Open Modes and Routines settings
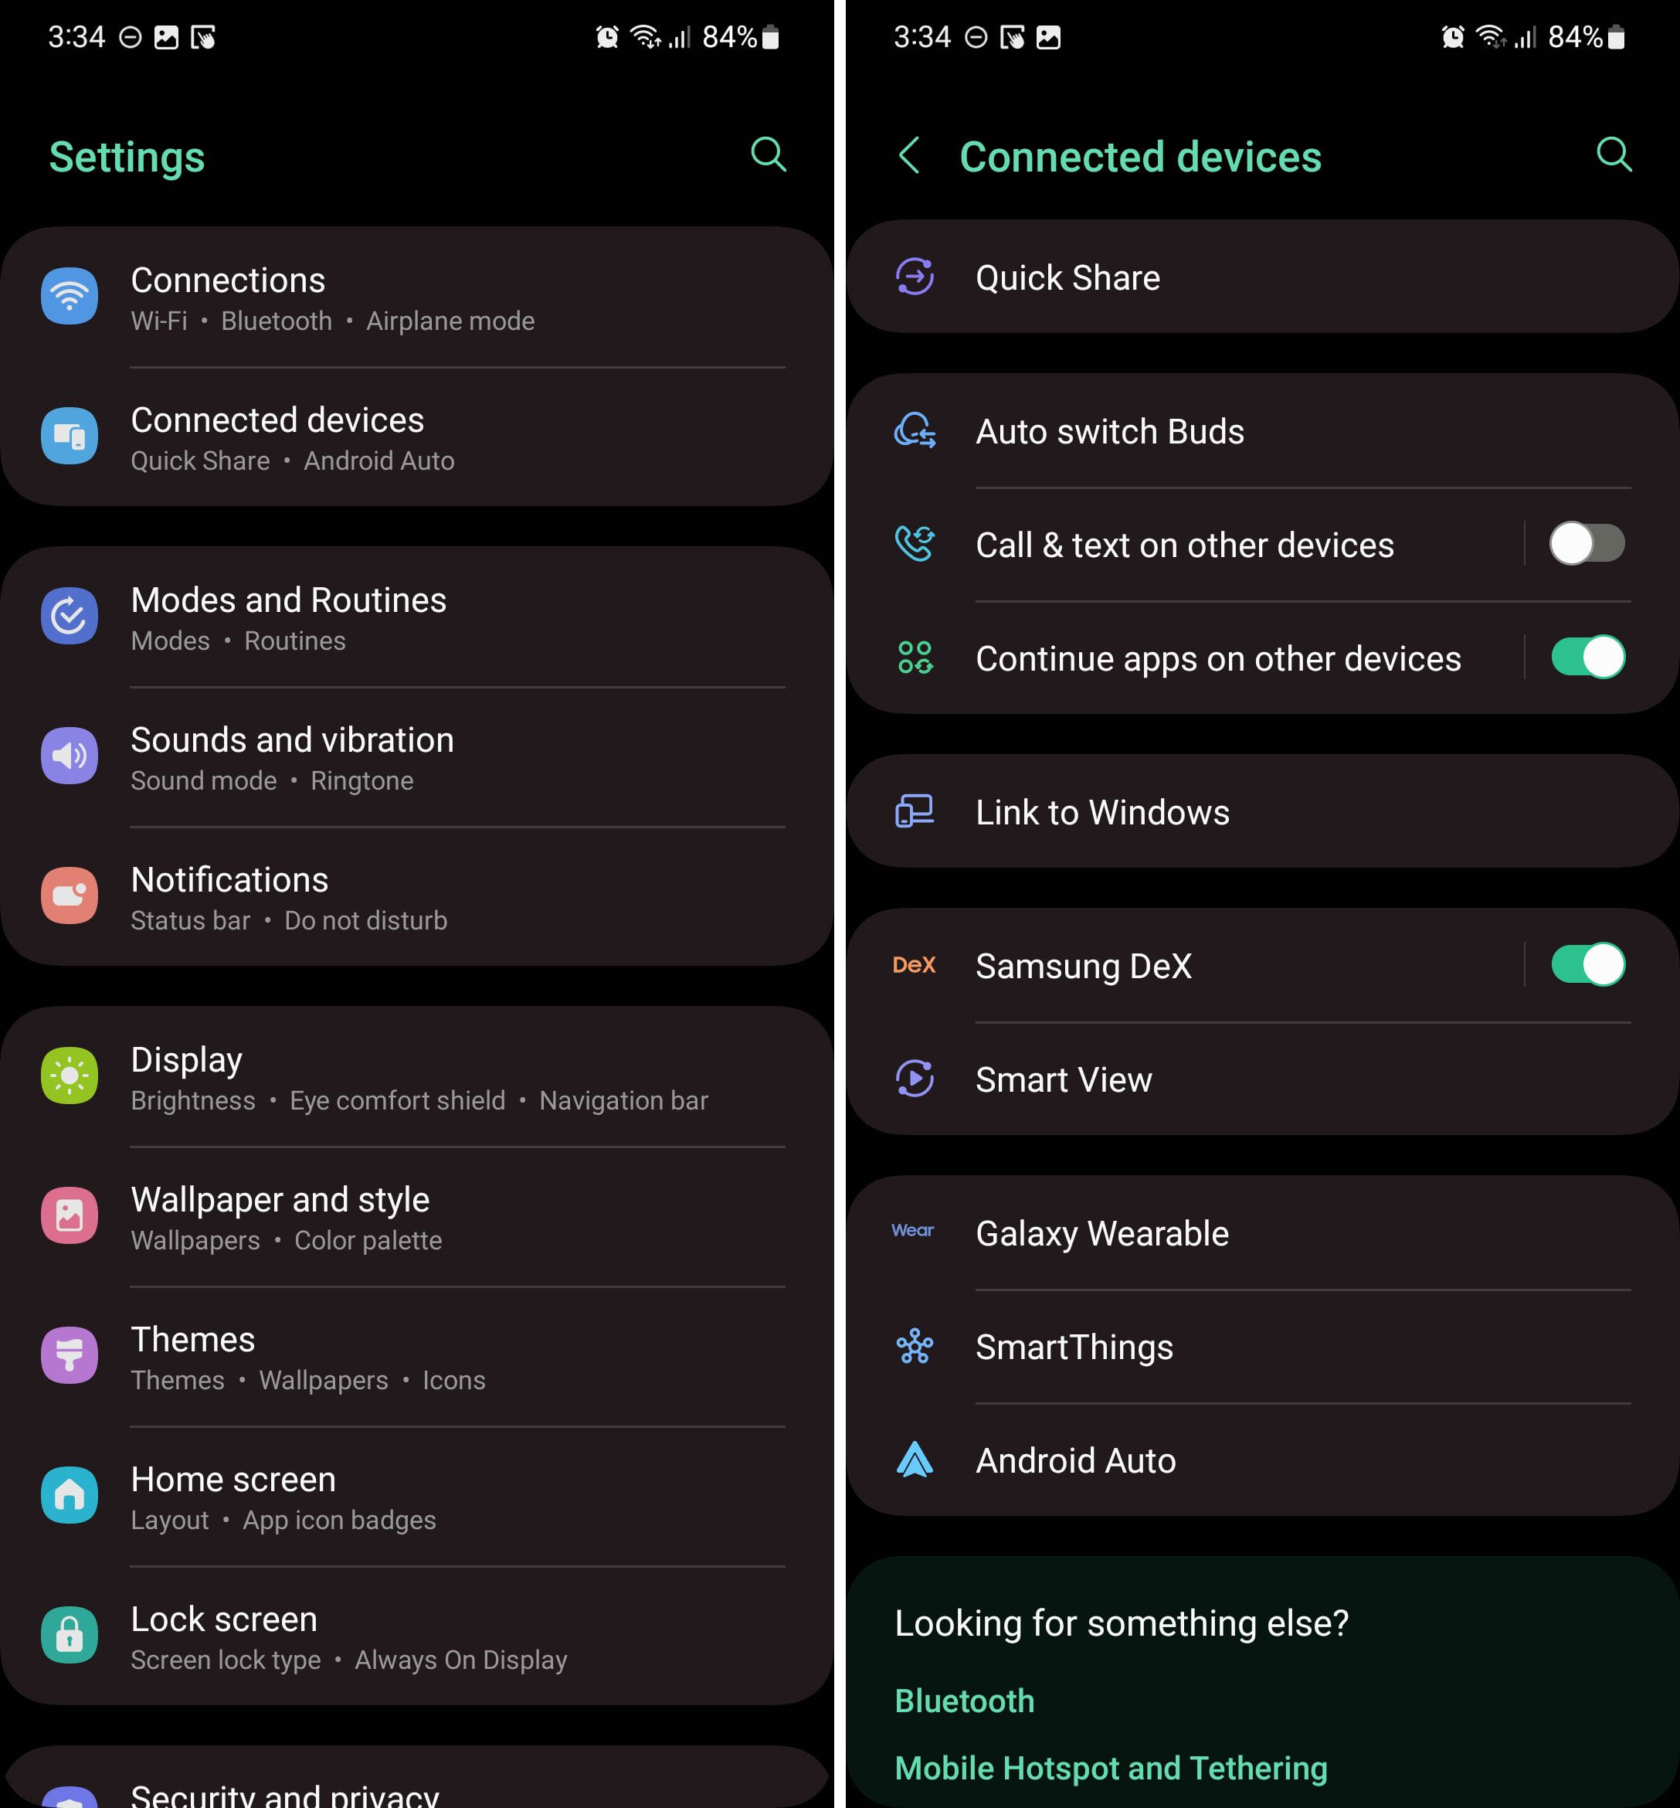The height and width of the screenshot is (1808, 1680). click(416, 617)
